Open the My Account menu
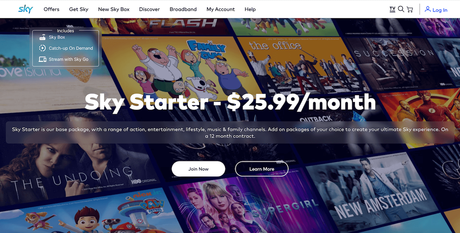The height and width of the screenshot is (233, 460). [x=220, y=9]
